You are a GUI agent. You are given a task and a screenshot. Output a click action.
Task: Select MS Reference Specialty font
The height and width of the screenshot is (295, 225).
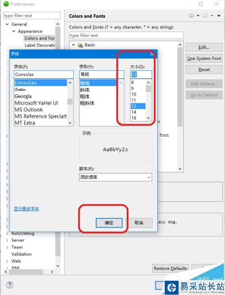point(40,116)
